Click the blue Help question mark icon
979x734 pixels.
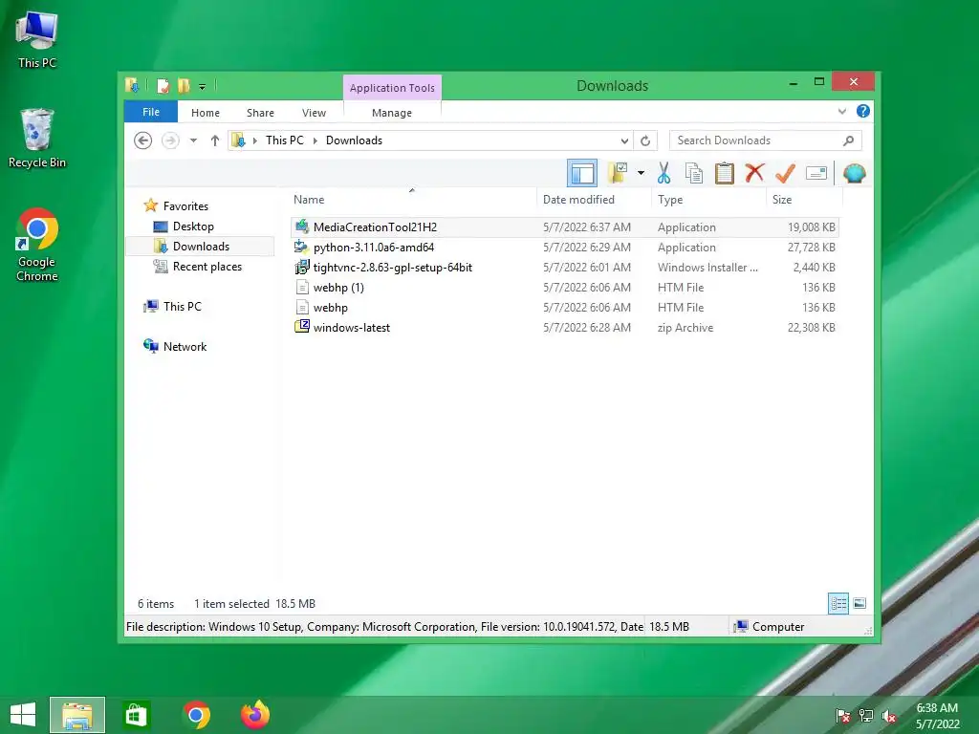(863, 111)
